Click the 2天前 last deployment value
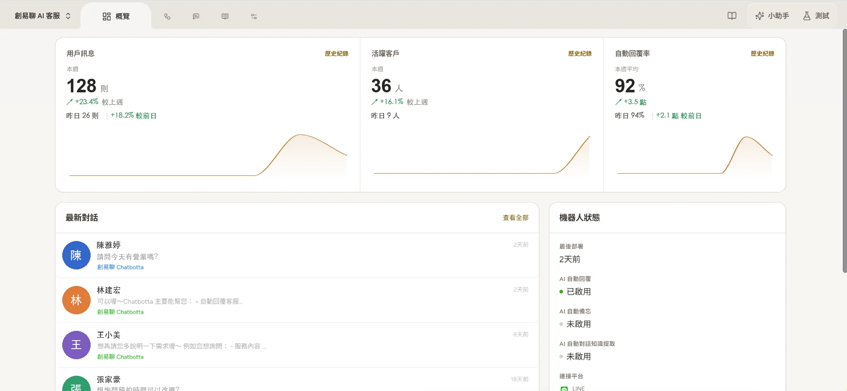This screenshot has width=847, height=391. [570, 259]
